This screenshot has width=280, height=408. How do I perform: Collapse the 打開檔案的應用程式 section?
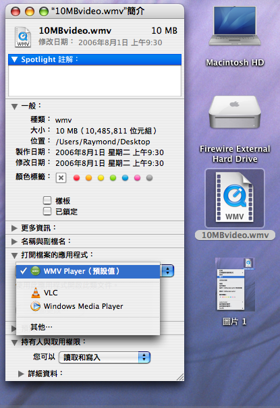point(15,256)
